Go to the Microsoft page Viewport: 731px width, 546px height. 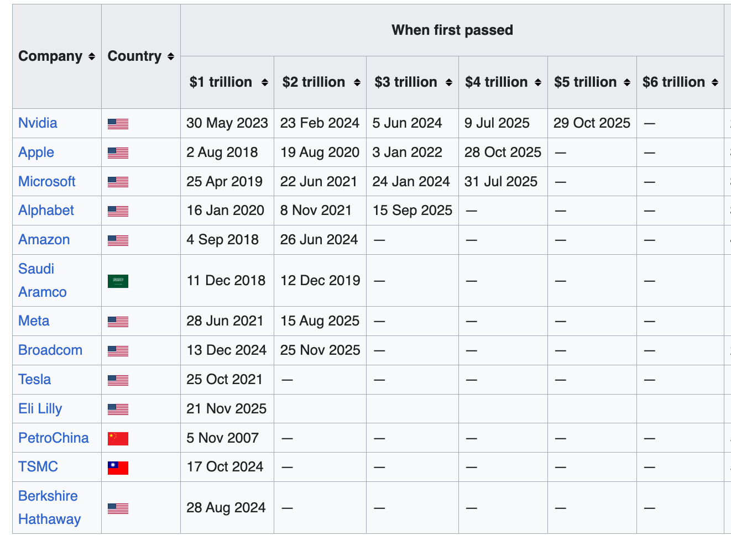point(46,181)
